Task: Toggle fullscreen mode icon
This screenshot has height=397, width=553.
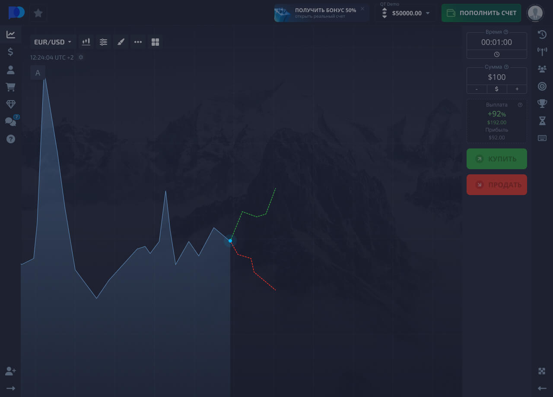Action: pos(542,371)
